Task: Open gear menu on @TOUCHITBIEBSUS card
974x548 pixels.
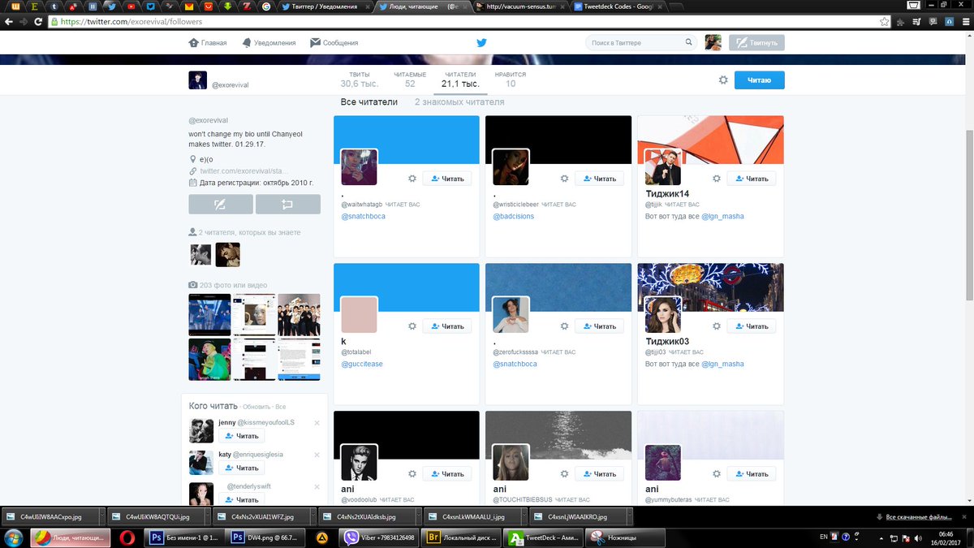Action: (564, 474)
